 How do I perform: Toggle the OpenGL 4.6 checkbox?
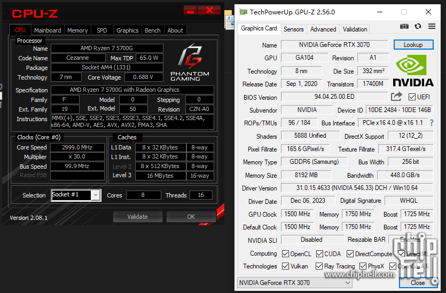[393, 266]
